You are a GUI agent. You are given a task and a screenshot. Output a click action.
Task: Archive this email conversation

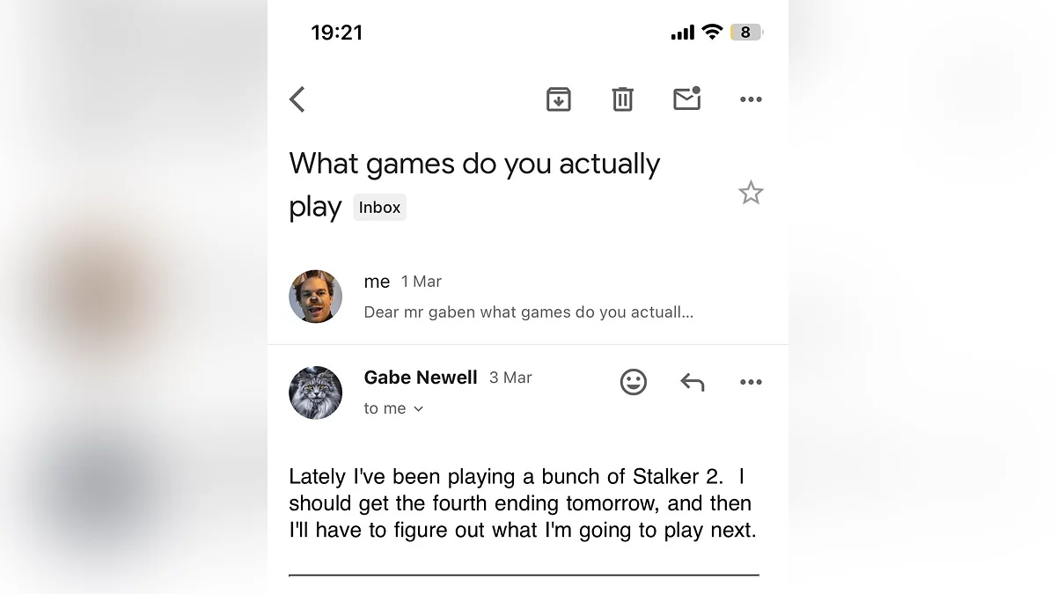click(558, 99)
